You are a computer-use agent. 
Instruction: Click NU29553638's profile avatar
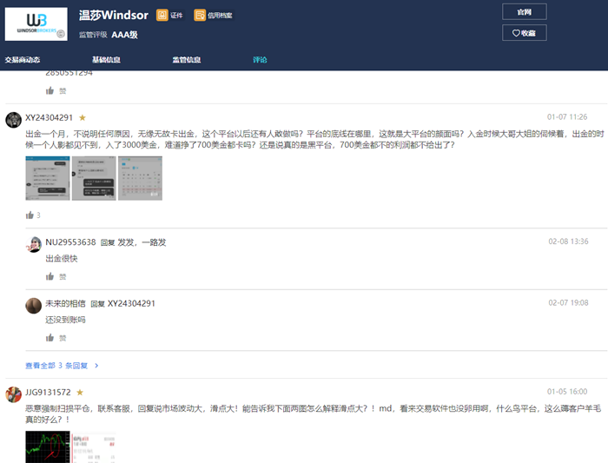[34, 243]
